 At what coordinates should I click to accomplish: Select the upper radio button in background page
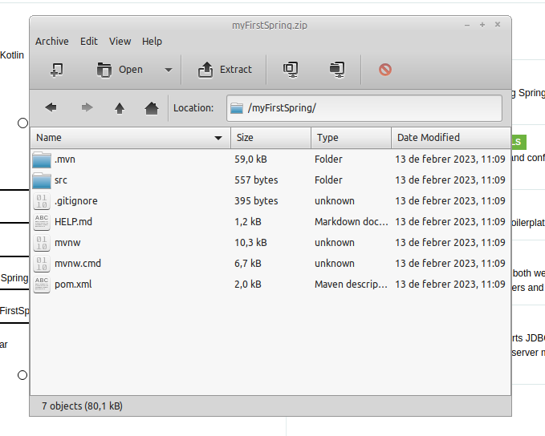22,123
